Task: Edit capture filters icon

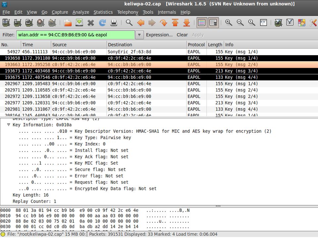Action: (x=279, y=22)
